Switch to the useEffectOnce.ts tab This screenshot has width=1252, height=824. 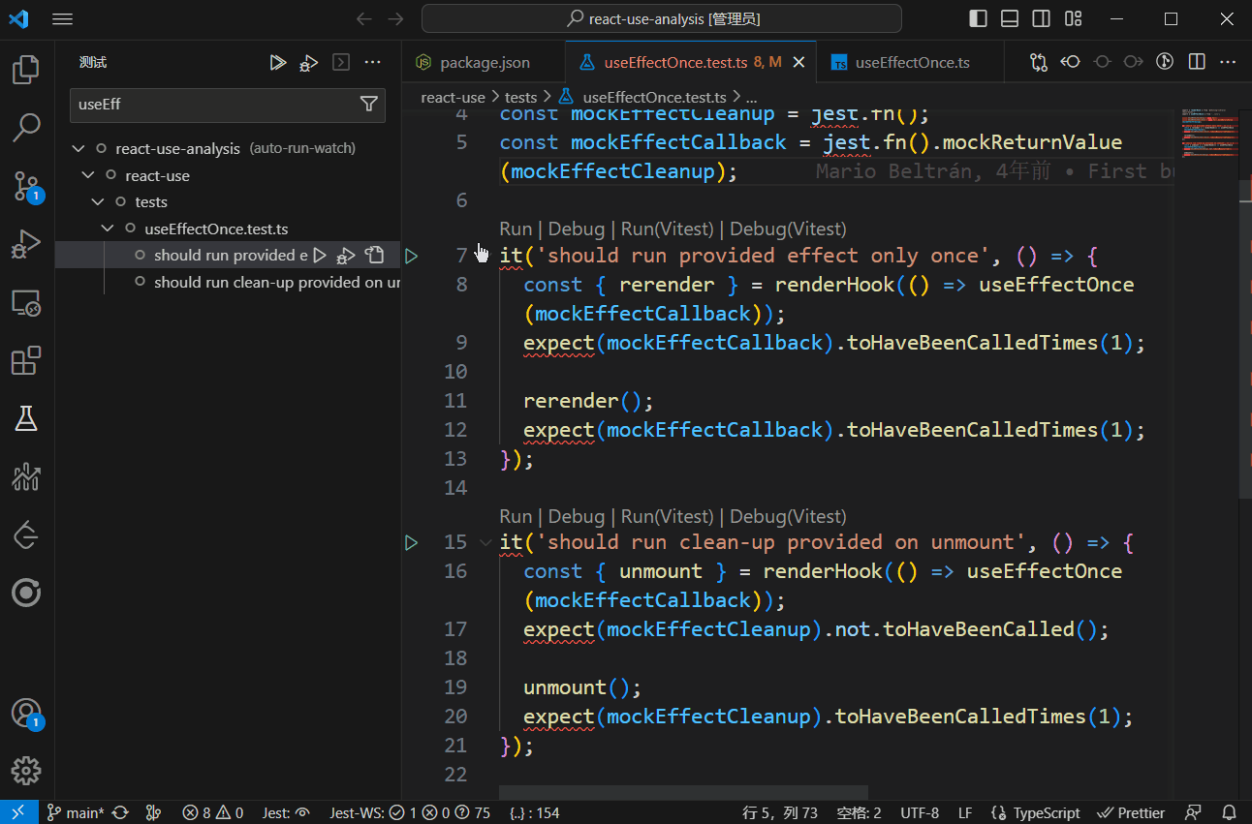[912, 63]
